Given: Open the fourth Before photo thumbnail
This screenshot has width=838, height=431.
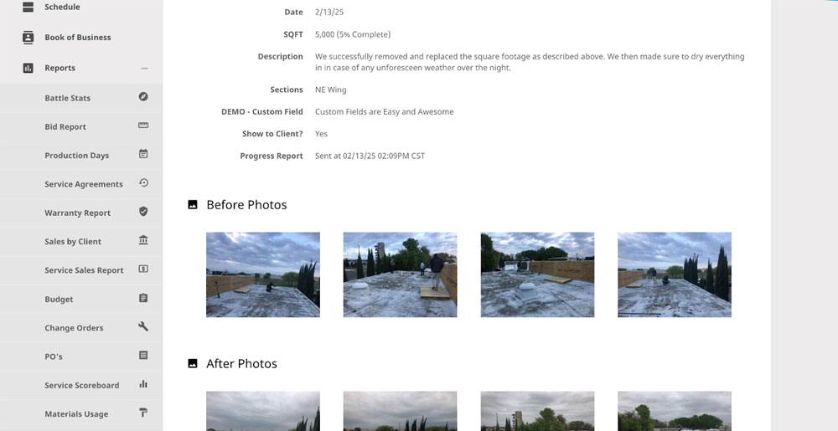Looking at the screenshot, I should click(x=675, y=275).
